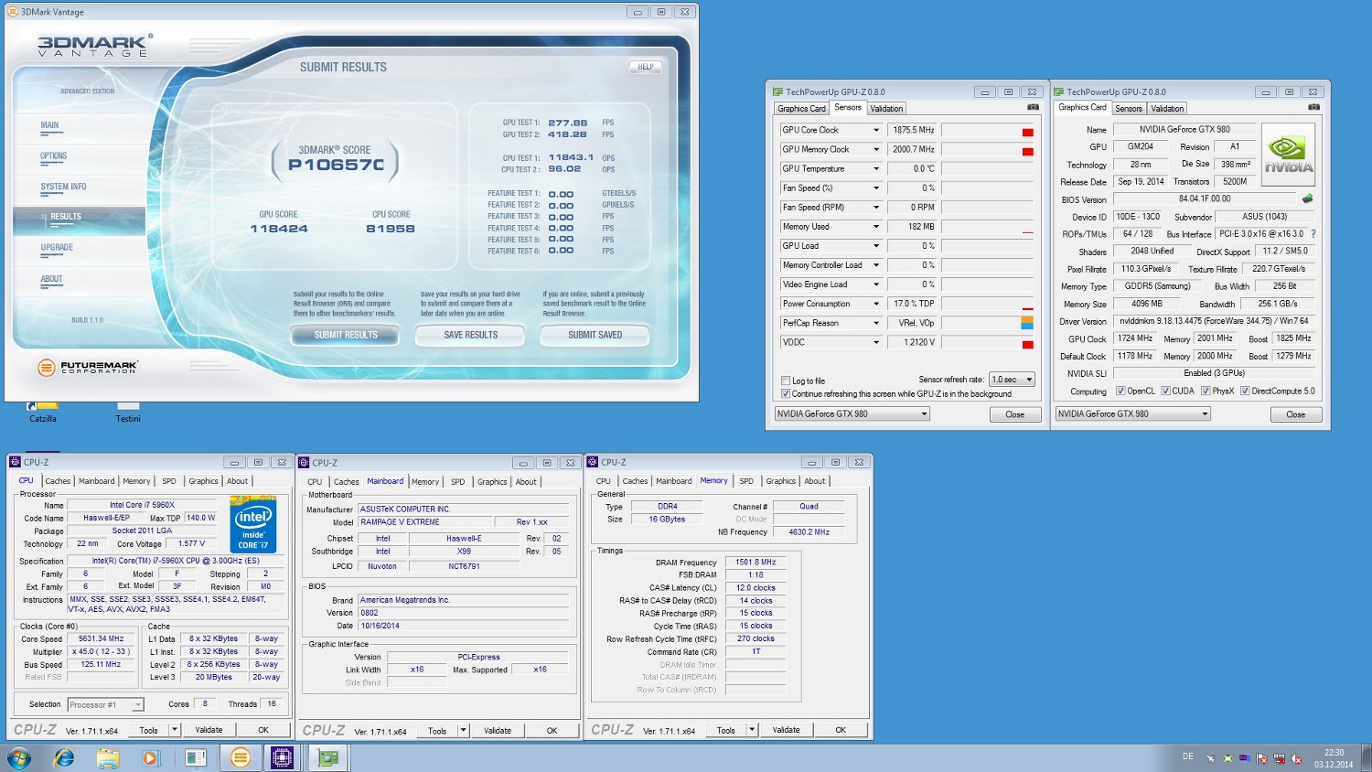Toggle the CUDA checkbox
The image size is (1372, 772).
pos(1165,391)
